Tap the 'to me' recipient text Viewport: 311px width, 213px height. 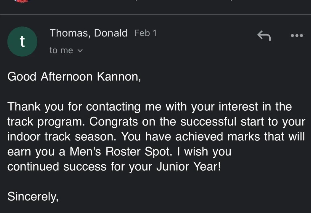point(61,50)
